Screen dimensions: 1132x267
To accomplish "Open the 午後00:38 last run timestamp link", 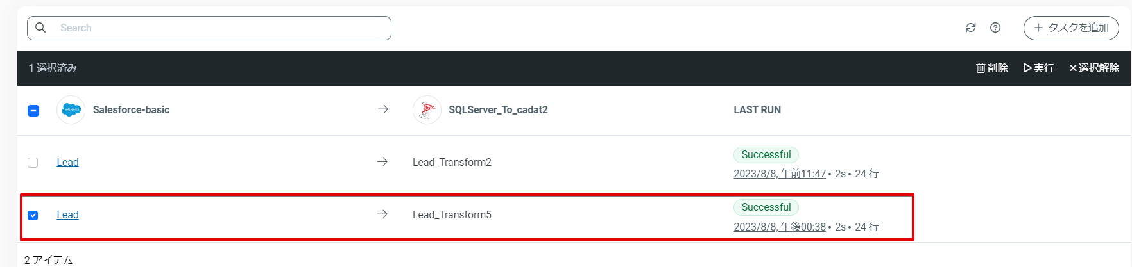I will (779, 227).
